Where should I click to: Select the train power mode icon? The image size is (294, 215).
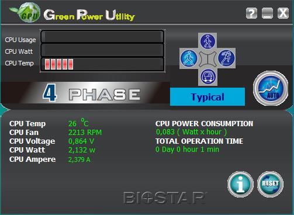click(207, 77)
